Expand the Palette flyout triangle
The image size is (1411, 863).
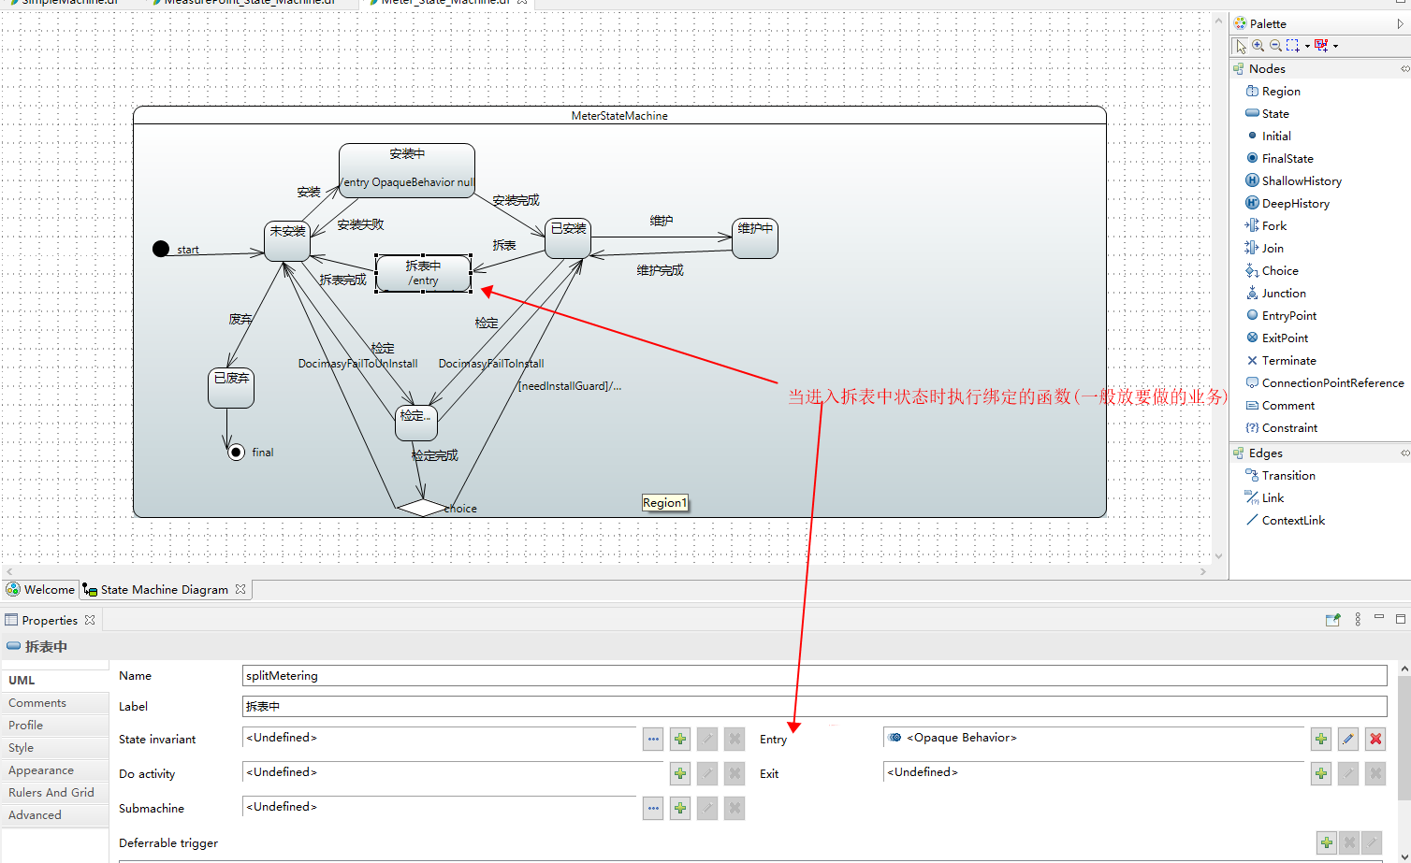[1401, 23]
